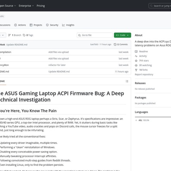Go to the Discussions tab
171x171 pixels.
click(5, 25)
